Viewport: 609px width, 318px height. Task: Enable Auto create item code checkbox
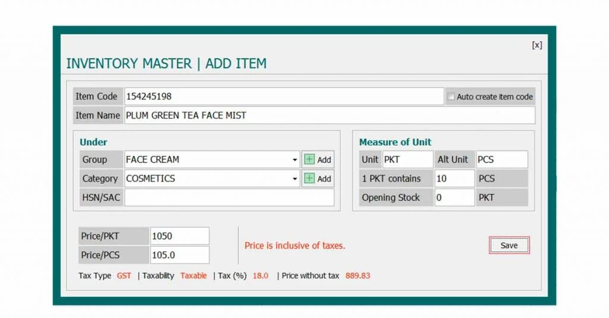pos(451,97)
